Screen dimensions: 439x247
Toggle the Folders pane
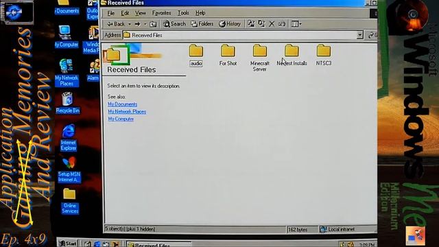pos(202,24)
